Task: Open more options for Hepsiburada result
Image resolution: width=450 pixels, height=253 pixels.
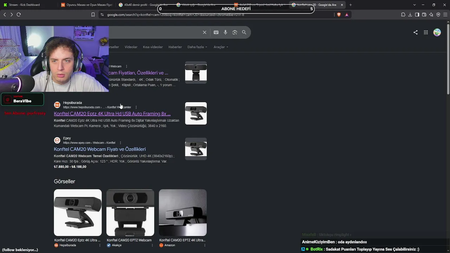Action: [x=136, y=107]
